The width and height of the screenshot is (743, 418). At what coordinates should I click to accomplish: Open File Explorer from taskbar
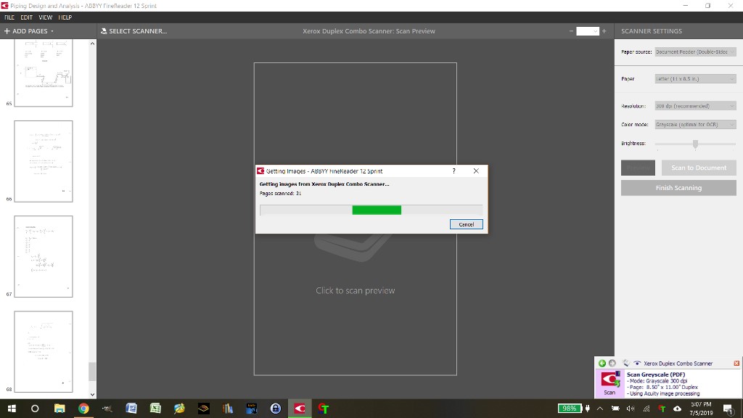pyautogui.click(x=59, y=409)
